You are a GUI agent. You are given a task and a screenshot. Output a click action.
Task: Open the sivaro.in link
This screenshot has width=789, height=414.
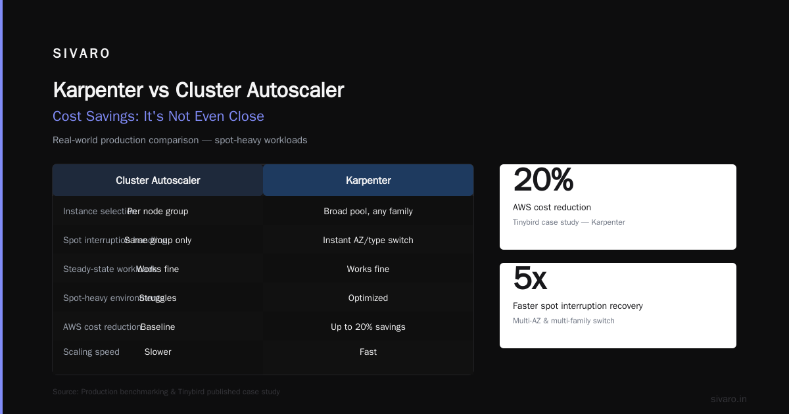[x=729, y=399]
